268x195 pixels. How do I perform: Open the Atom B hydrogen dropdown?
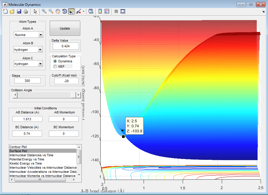[x=28, y=50]
